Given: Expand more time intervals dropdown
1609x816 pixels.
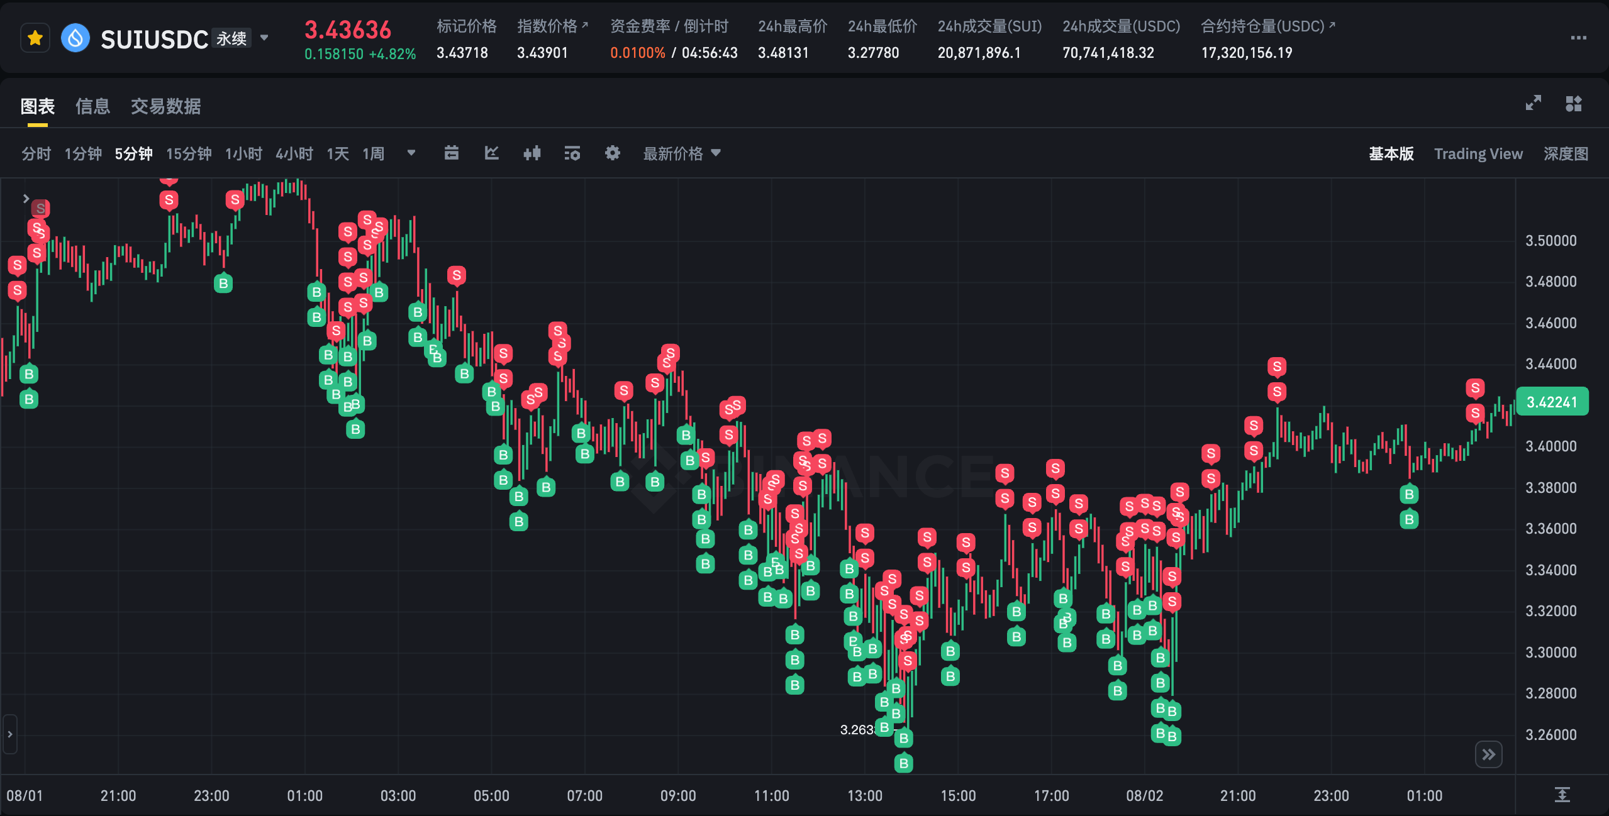Looking at the screenshot, I should tap(411, 153).
